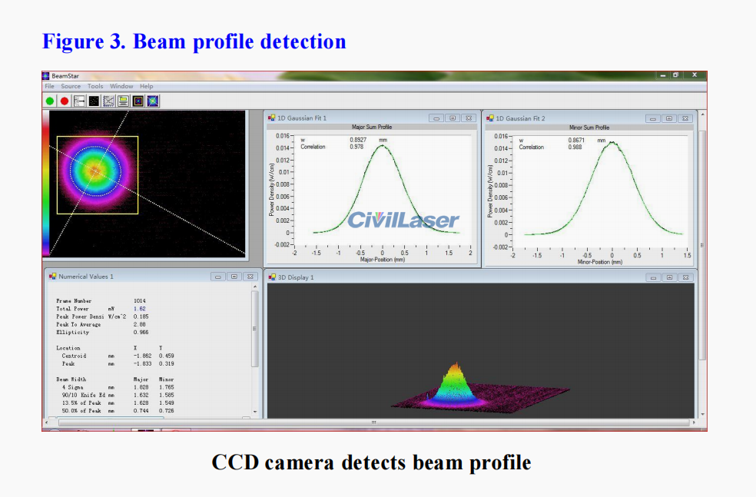Click the 3D Display 1 title text
The height and width of the screenshot is (497, 756).
[296, 277]
